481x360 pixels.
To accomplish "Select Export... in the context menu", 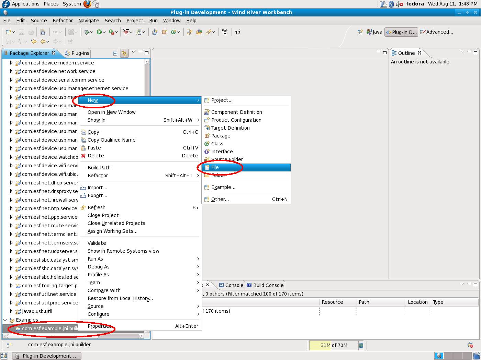I will pyautogui.click(x=140, y=195).
